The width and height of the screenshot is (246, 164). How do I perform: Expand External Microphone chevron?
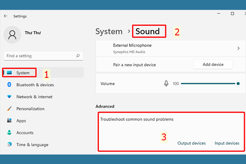tap(239, 48)
